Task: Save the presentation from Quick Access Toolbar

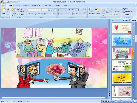Action: [x=8, y=2]
